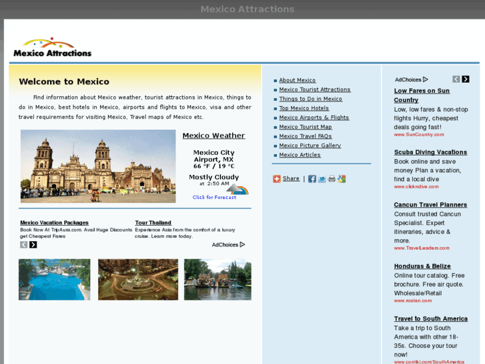This screenshot has width=485, height=364.
Task: Open Travel to South America ad
Action: 430,319
